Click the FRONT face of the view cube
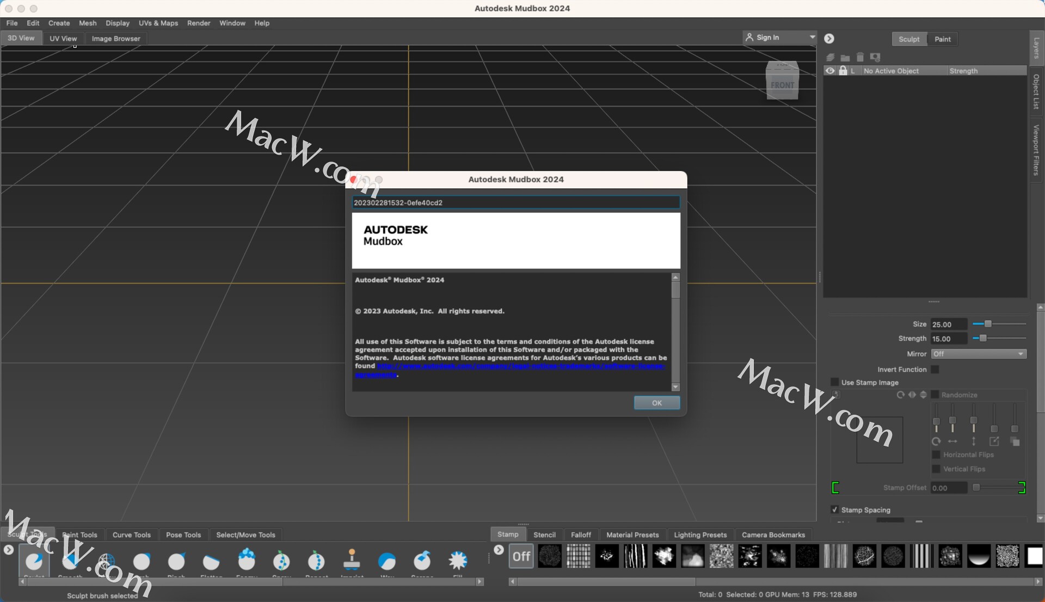Viewport: 1045px width, 602px height. [783, 85]
